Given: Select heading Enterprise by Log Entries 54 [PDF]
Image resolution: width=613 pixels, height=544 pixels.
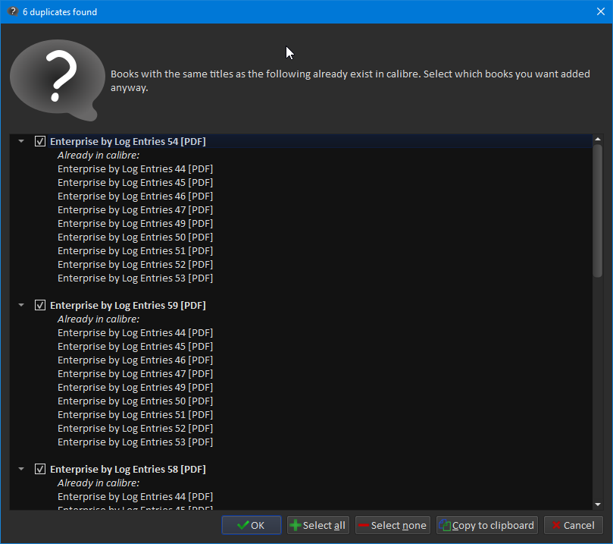Looking at the screenshot, I should 128,141.
